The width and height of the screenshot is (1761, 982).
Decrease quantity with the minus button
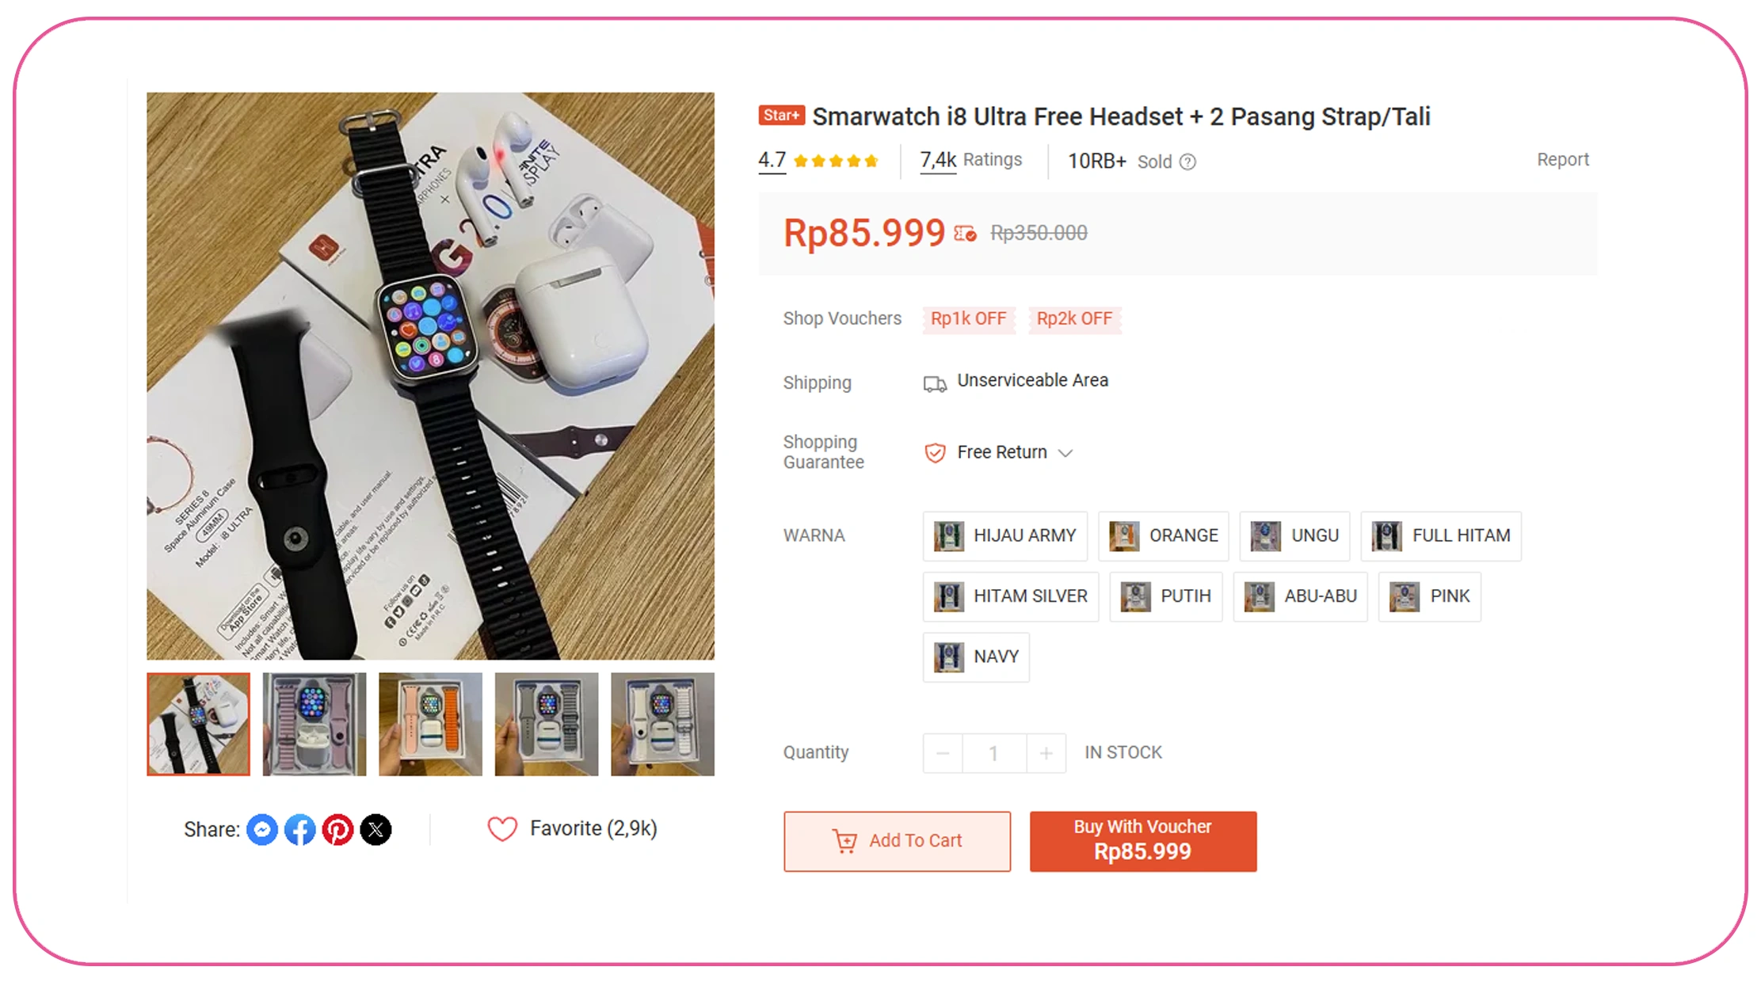[943, 753]
